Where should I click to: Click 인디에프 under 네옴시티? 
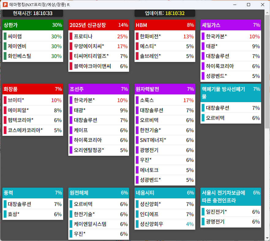[165, 214]
